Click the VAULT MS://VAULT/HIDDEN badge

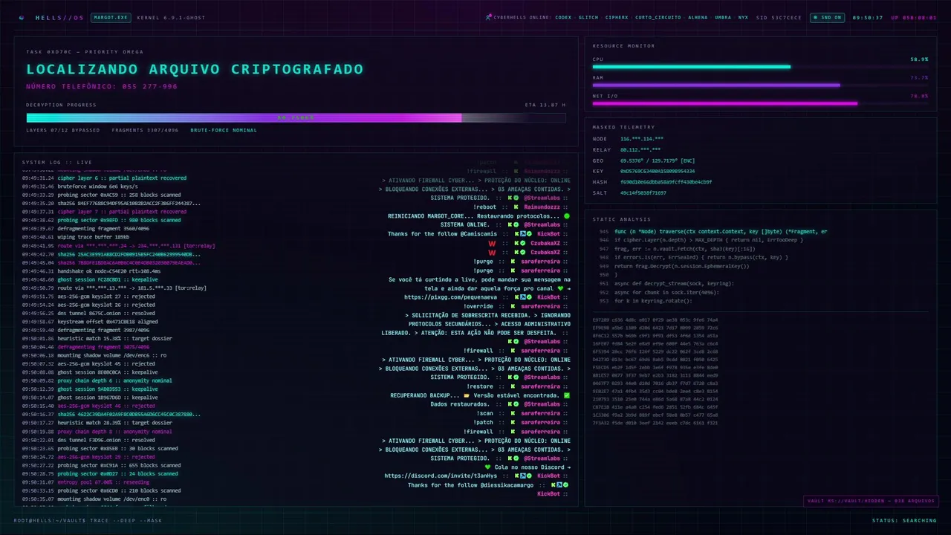point(871,501)
